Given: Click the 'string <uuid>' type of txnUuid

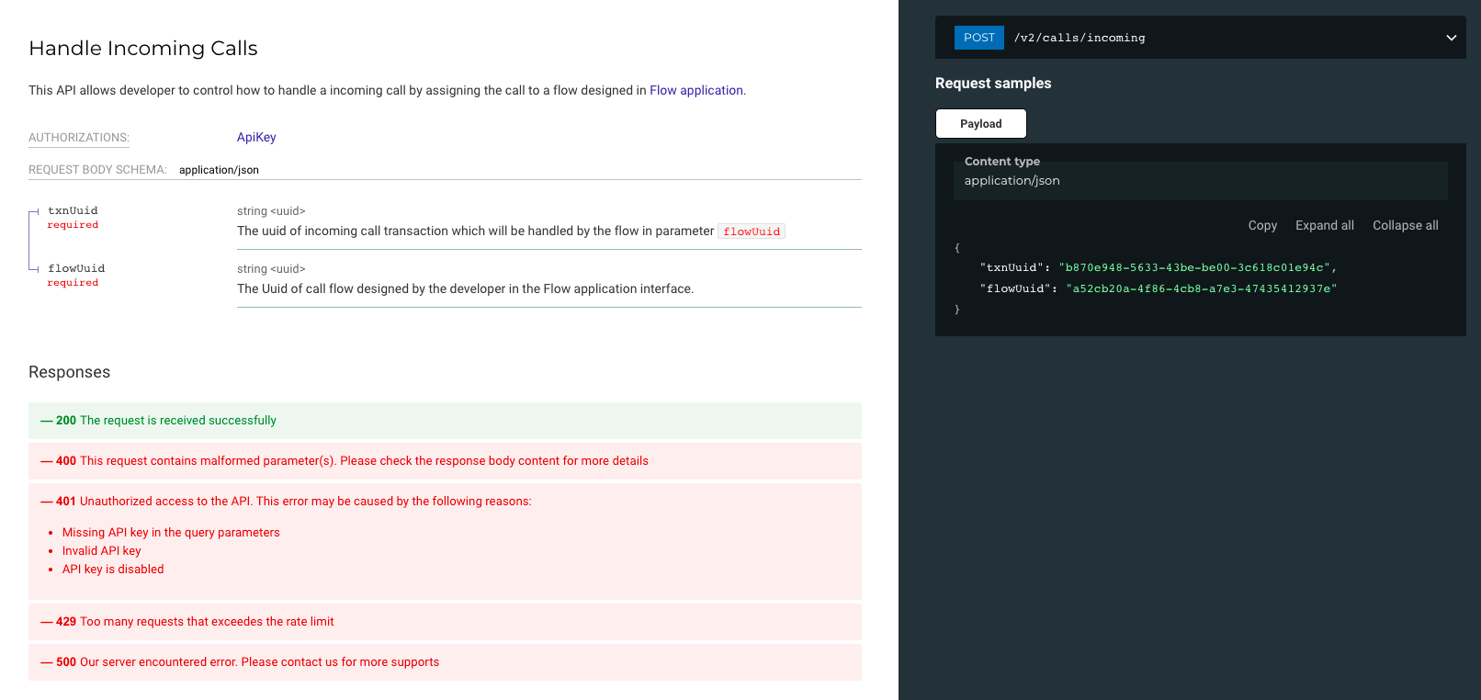Looking at the screenshot, I should 271,211.
